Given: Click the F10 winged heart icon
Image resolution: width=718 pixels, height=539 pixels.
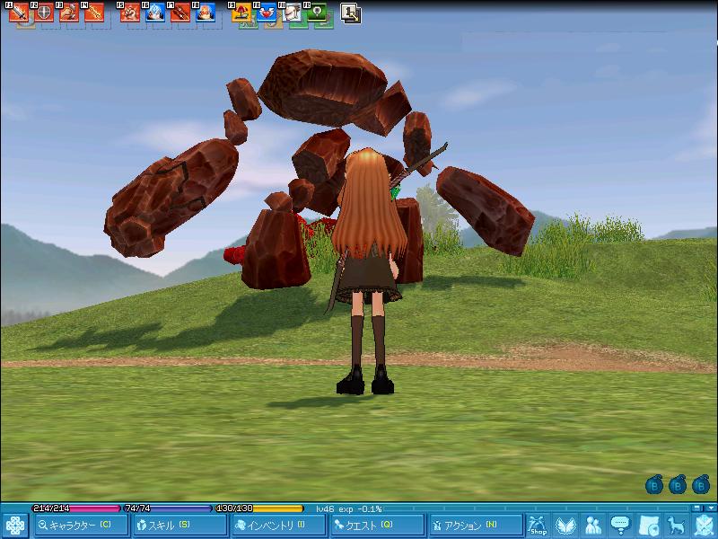Looking at the screenshot, I should [267, 13].
